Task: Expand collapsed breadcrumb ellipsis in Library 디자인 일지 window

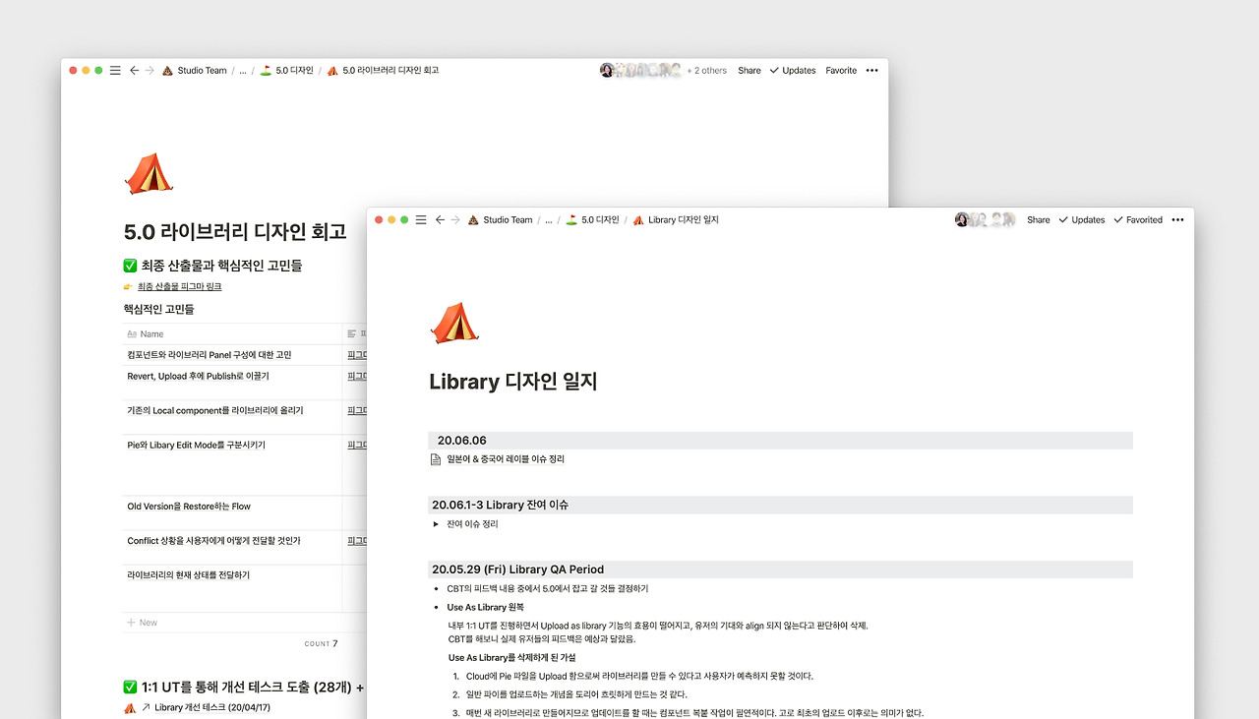Action: [548, 220]
